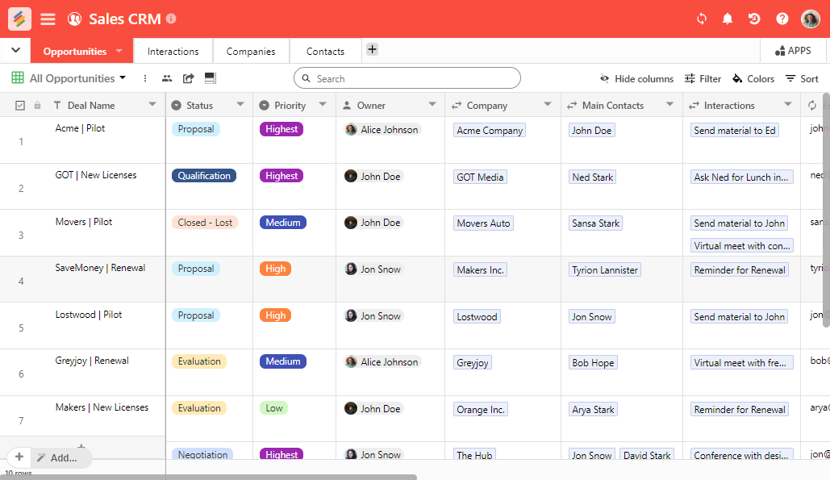The image size is (830, 480).
Task: Open notifications via the bell icon
Action: click(x=727, y=19)
